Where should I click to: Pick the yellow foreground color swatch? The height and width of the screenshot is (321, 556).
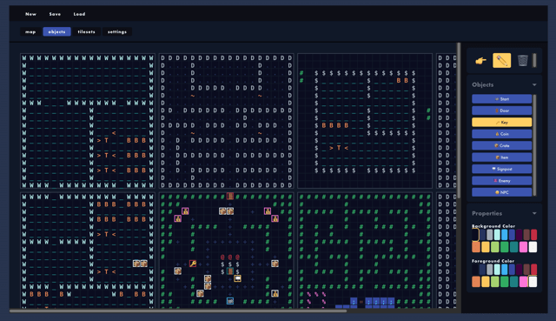pos(486,282)
